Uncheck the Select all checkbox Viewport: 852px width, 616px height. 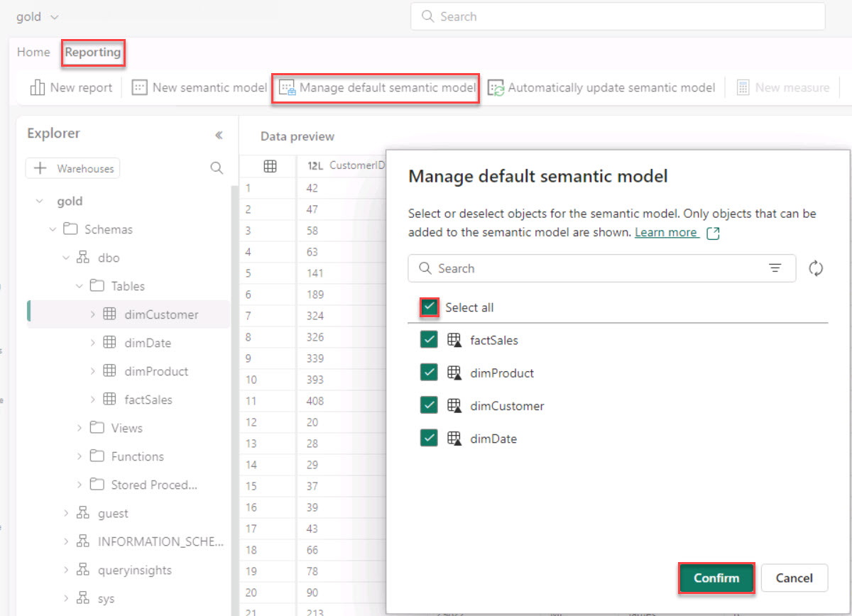point(429,307)
